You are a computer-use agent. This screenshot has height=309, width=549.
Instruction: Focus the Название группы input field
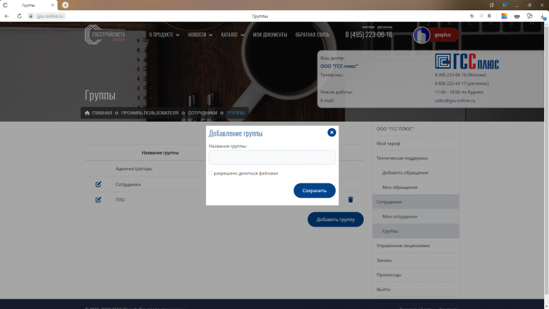pyautogui.click(x=272, y=157)
